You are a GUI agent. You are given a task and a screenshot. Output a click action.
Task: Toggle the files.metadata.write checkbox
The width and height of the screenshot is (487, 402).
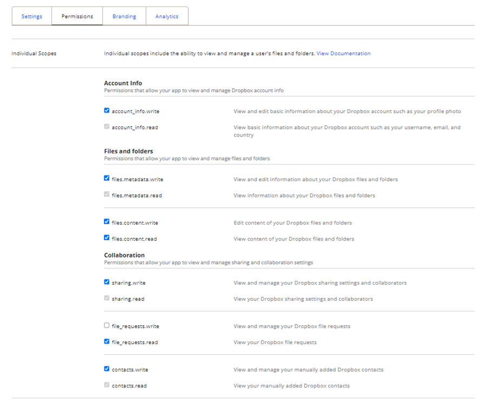click(107, 179)
